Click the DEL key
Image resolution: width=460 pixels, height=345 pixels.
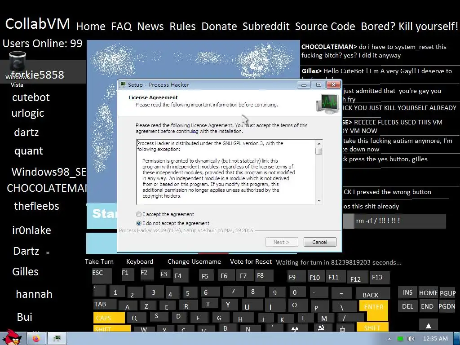(407, 306)
